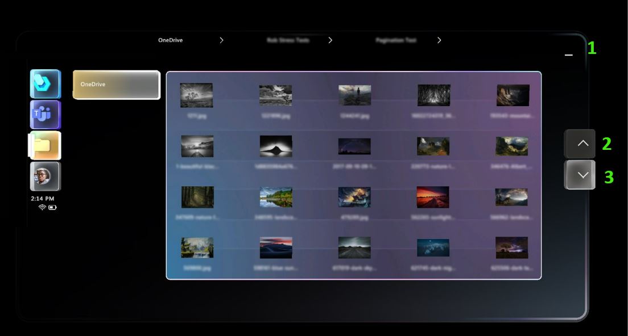Click the chevron after Pagination Test
This screenshot has height=336, width=628.
point(439,40)
